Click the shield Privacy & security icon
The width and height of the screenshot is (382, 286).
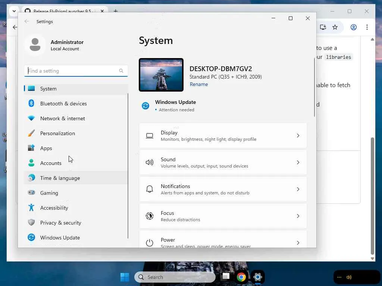(31, 222)
